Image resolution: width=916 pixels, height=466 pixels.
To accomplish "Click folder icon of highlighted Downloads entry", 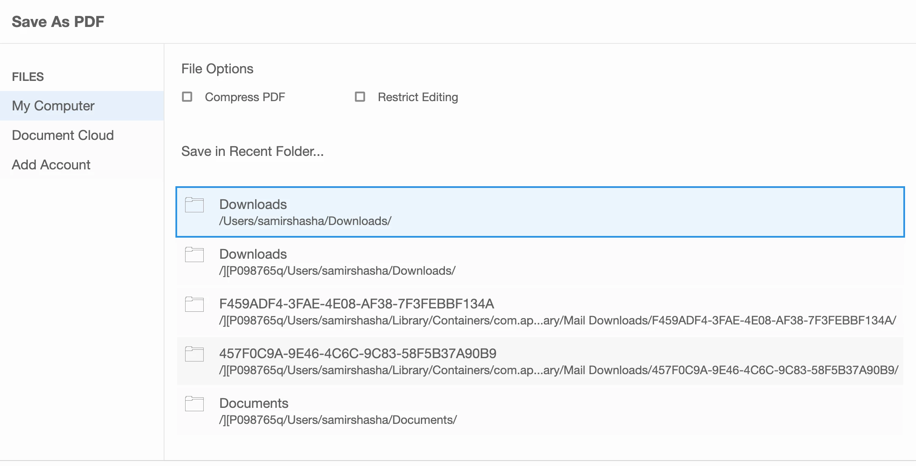I will (x=194, y=205).
